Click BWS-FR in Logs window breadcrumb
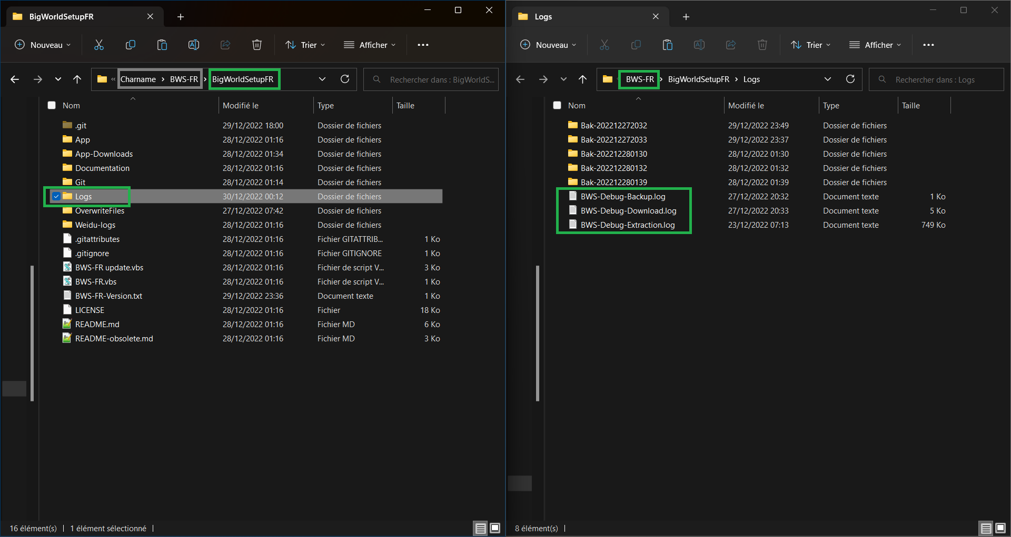This screenshot has width=1011, height=537. (x=640, y=79)
